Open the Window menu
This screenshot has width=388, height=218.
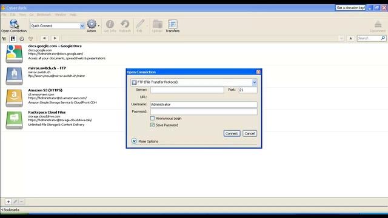point(61,15)
